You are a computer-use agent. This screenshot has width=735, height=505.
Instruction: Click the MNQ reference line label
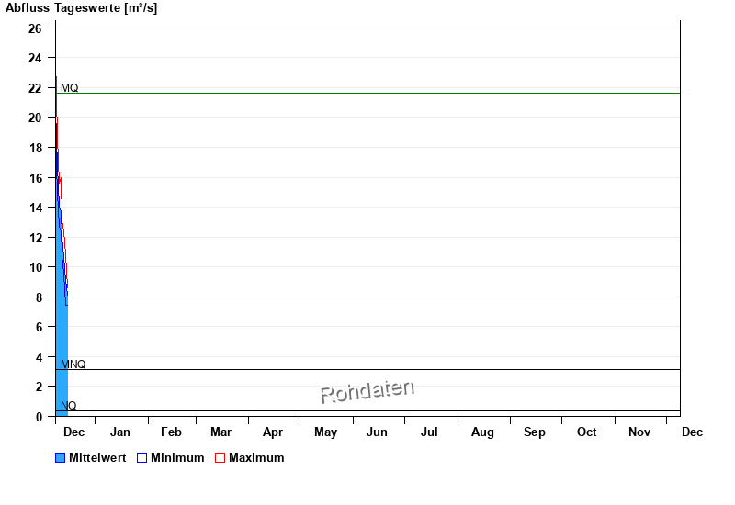point(73,365)
